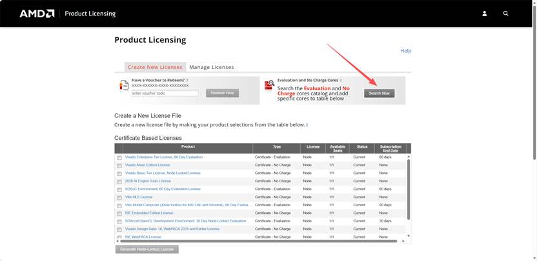Click the AMD logo in the header
Image resolution: width=537 pixels, height=261 pixels.
tap(37, 14)
